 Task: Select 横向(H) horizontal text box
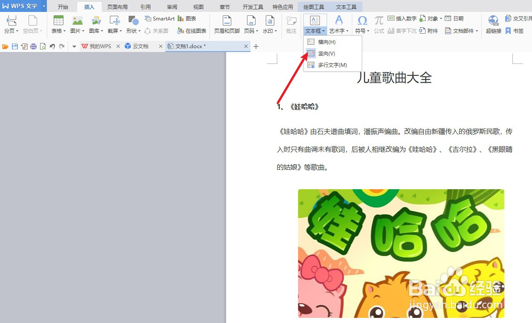[x=332, y=42]
